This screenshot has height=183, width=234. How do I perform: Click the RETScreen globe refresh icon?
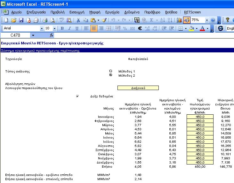[221, 28]
